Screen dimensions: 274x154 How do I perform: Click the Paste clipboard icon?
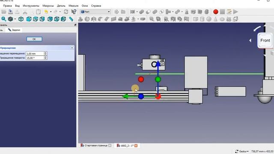(x=38, y=12)
